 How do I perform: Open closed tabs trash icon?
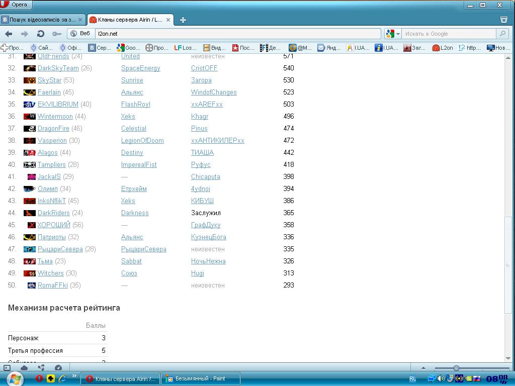click(x=503, y=20)
